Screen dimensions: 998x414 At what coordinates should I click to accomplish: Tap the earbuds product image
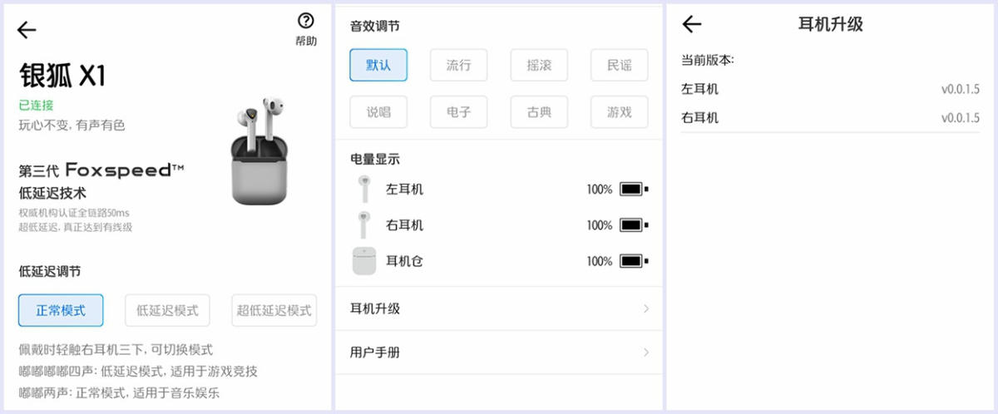point(259,150)
